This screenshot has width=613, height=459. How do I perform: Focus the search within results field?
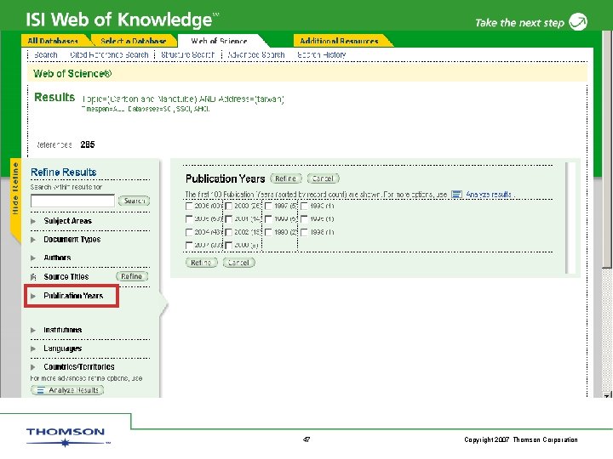pos(72,201)
